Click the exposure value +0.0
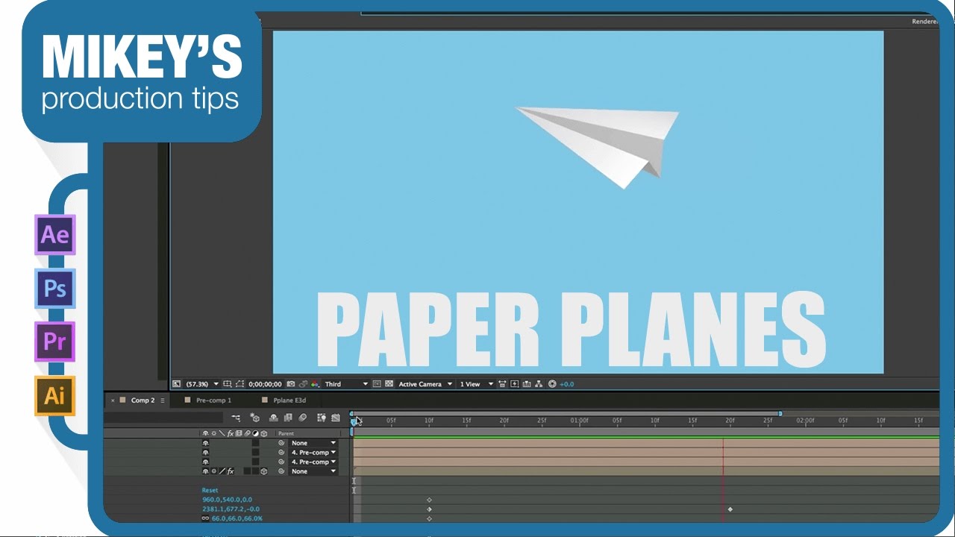The image size is (955, 537). tap(566, 384)
